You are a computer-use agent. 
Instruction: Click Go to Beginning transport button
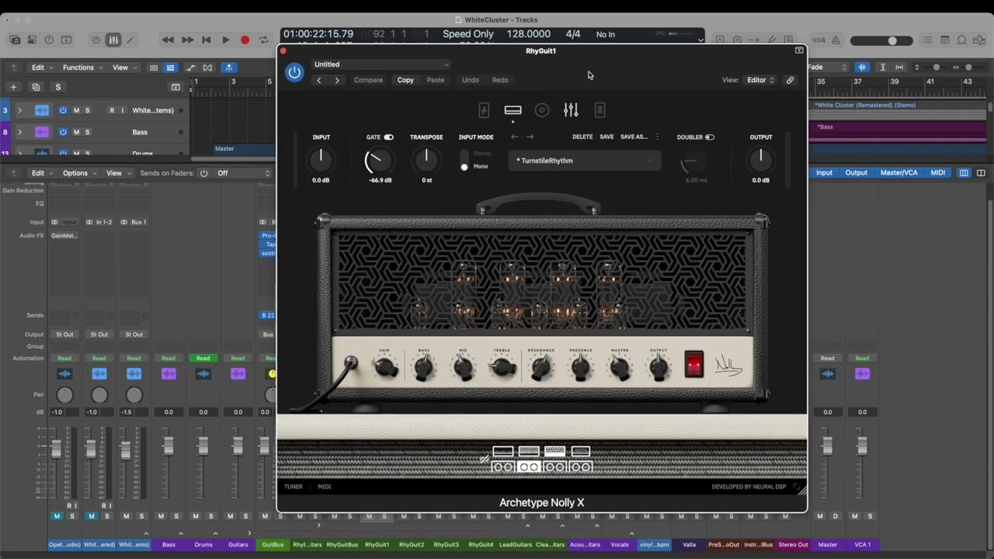coord(206,40)
